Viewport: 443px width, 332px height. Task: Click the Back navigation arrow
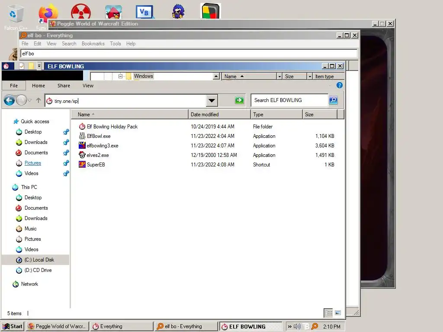(9, 100)
